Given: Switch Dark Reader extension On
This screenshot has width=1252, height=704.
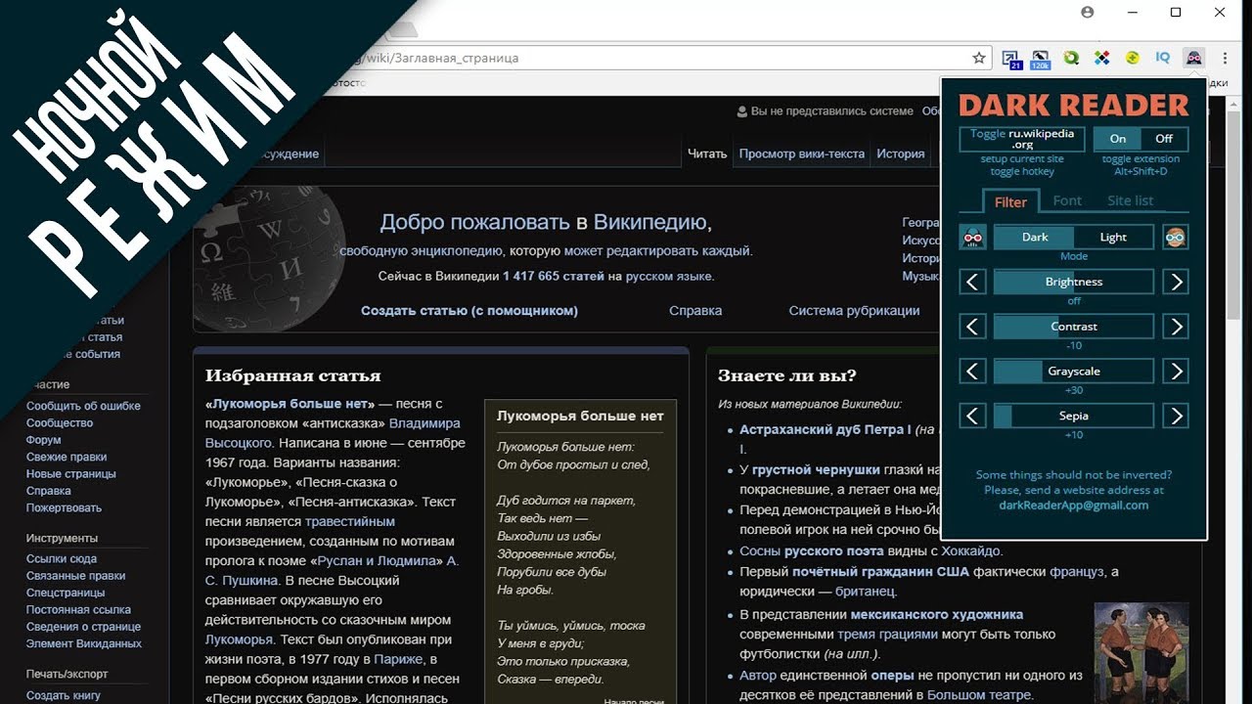Looking at the screenshot, I should click(x=1118, y=139).
